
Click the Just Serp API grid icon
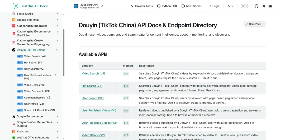click(x=76, y=6)
